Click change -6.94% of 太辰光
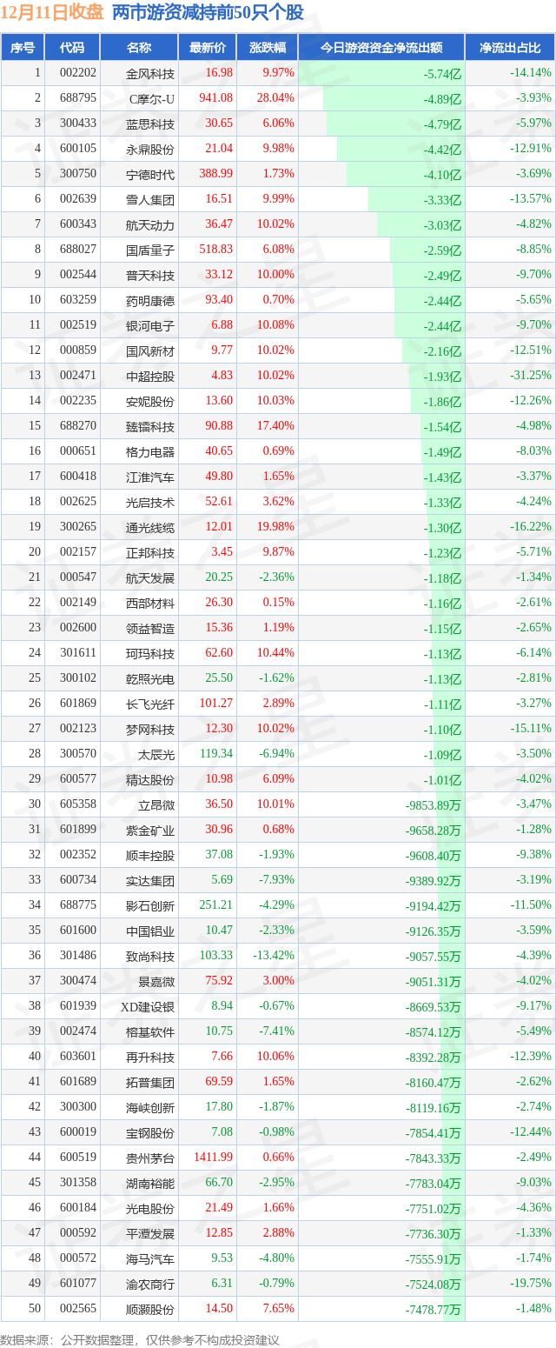 [x=278, y=754]
